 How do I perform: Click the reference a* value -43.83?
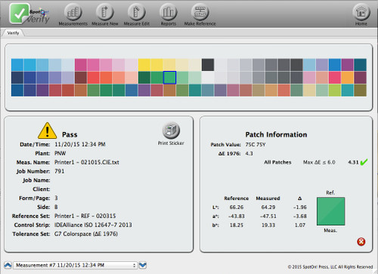(237, 216)
